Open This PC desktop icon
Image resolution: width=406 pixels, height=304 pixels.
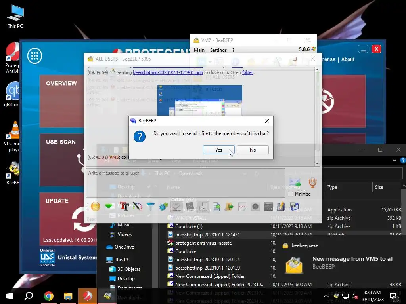point(15,16)
